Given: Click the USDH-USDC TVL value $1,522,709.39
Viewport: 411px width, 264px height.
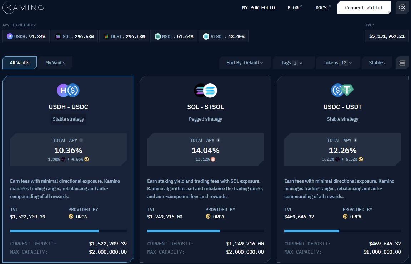Looking at the screenshot, I should point(27,217).
